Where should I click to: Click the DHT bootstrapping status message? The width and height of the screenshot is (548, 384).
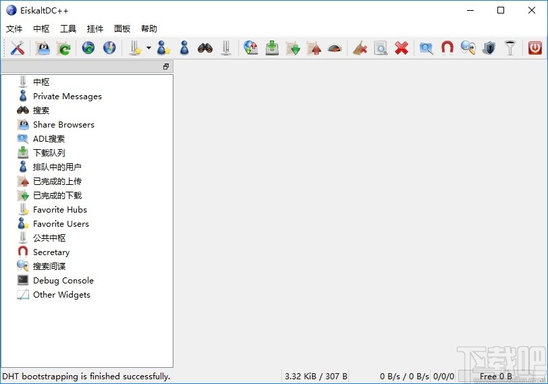(86, 377)
